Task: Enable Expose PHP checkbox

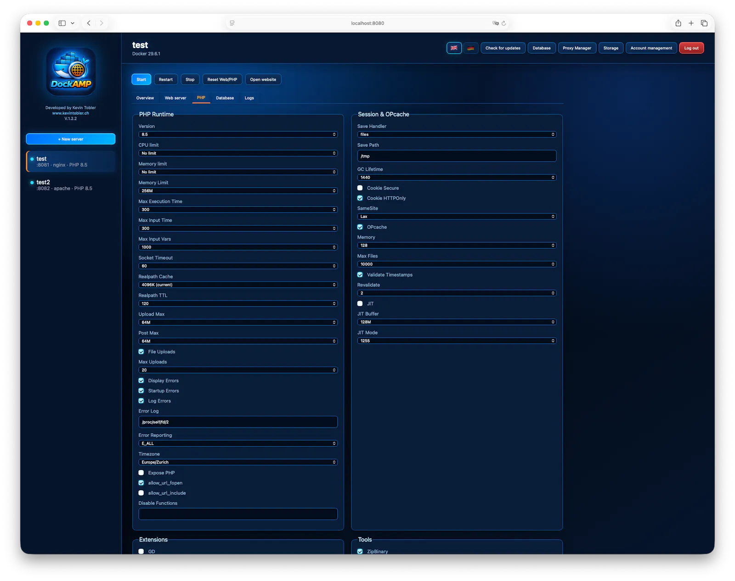Action: click(x=141, y=473)
